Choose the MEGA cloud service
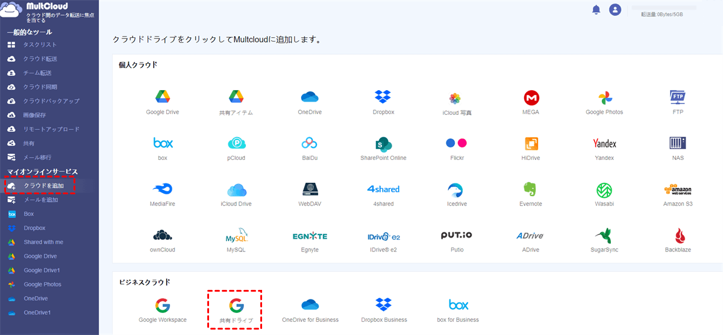 [531, 98]
